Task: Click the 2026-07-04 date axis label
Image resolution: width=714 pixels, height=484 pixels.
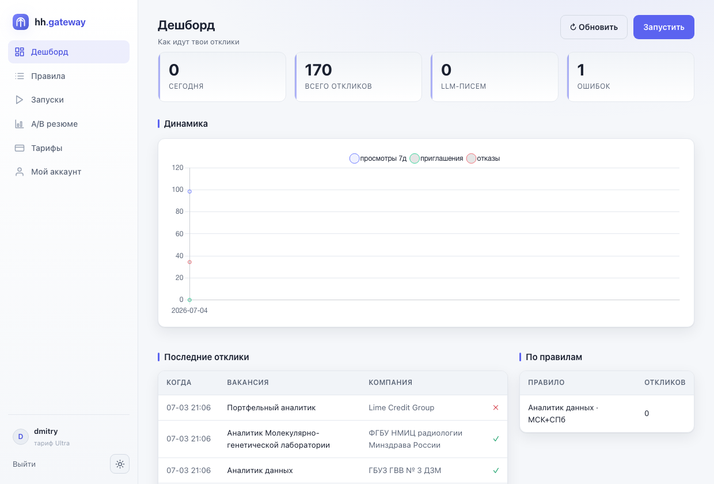Action: click(x=189, y=311)
